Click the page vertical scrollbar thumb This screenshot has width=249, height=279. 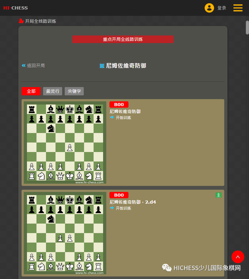[x=247, y=28]
